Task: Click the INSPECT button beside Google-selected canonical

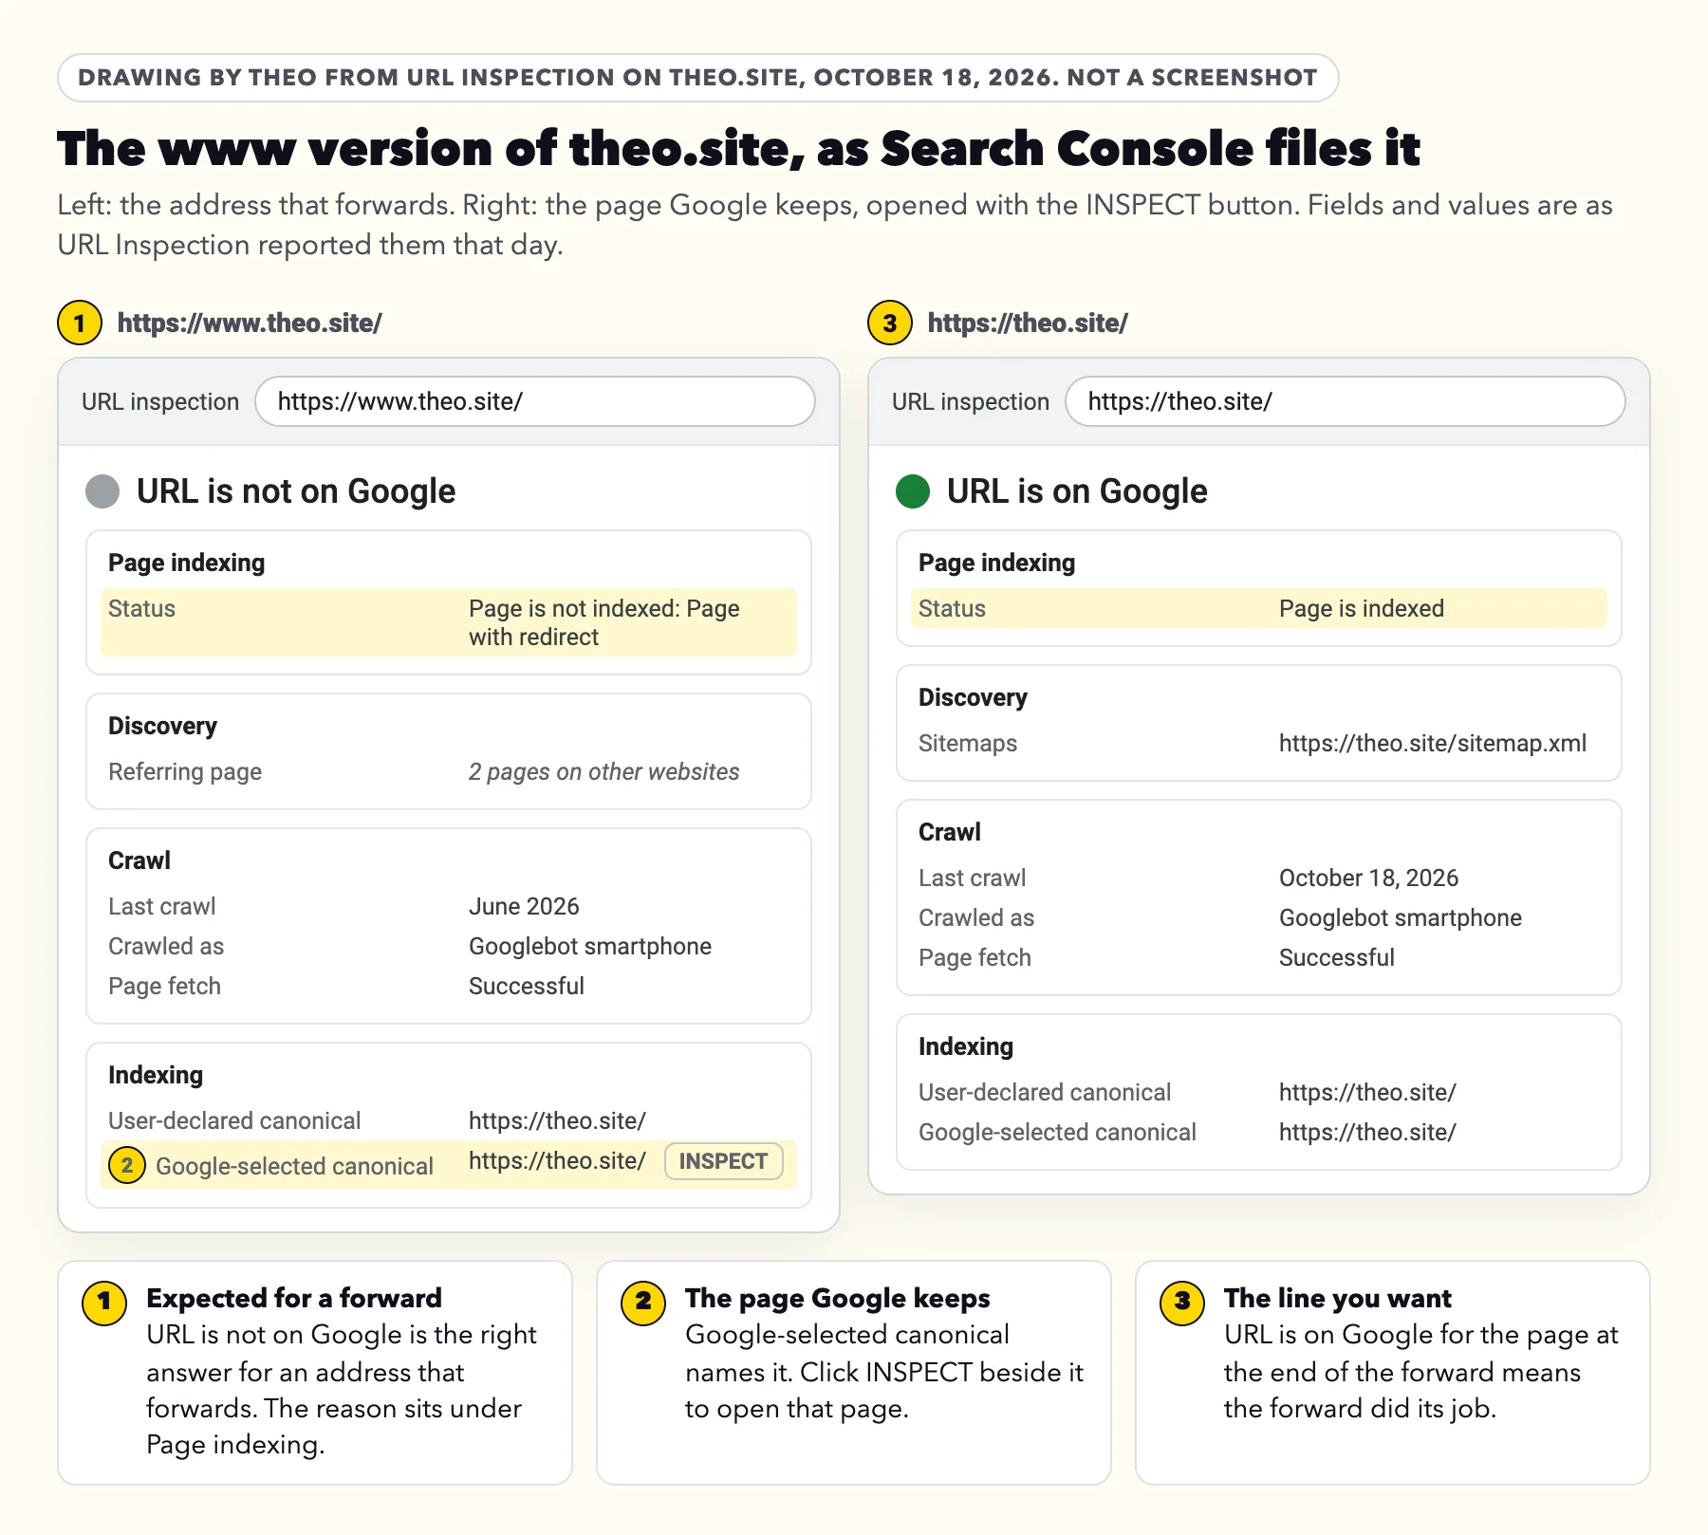Action: [x=724, y=1161]
